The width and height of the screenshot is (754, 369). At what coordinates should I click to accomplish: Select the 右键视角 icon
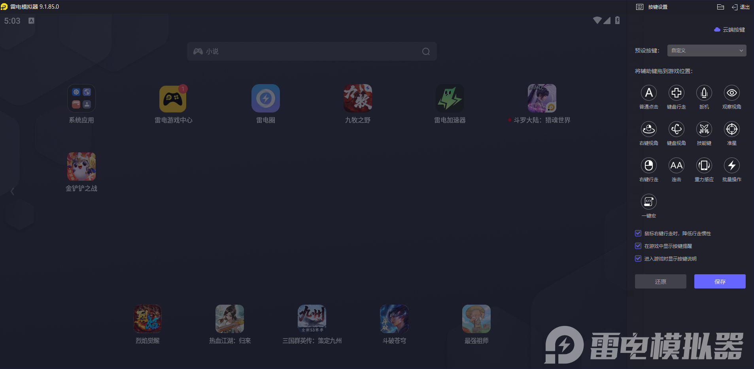pyautogui.click(x=648, y=129)
